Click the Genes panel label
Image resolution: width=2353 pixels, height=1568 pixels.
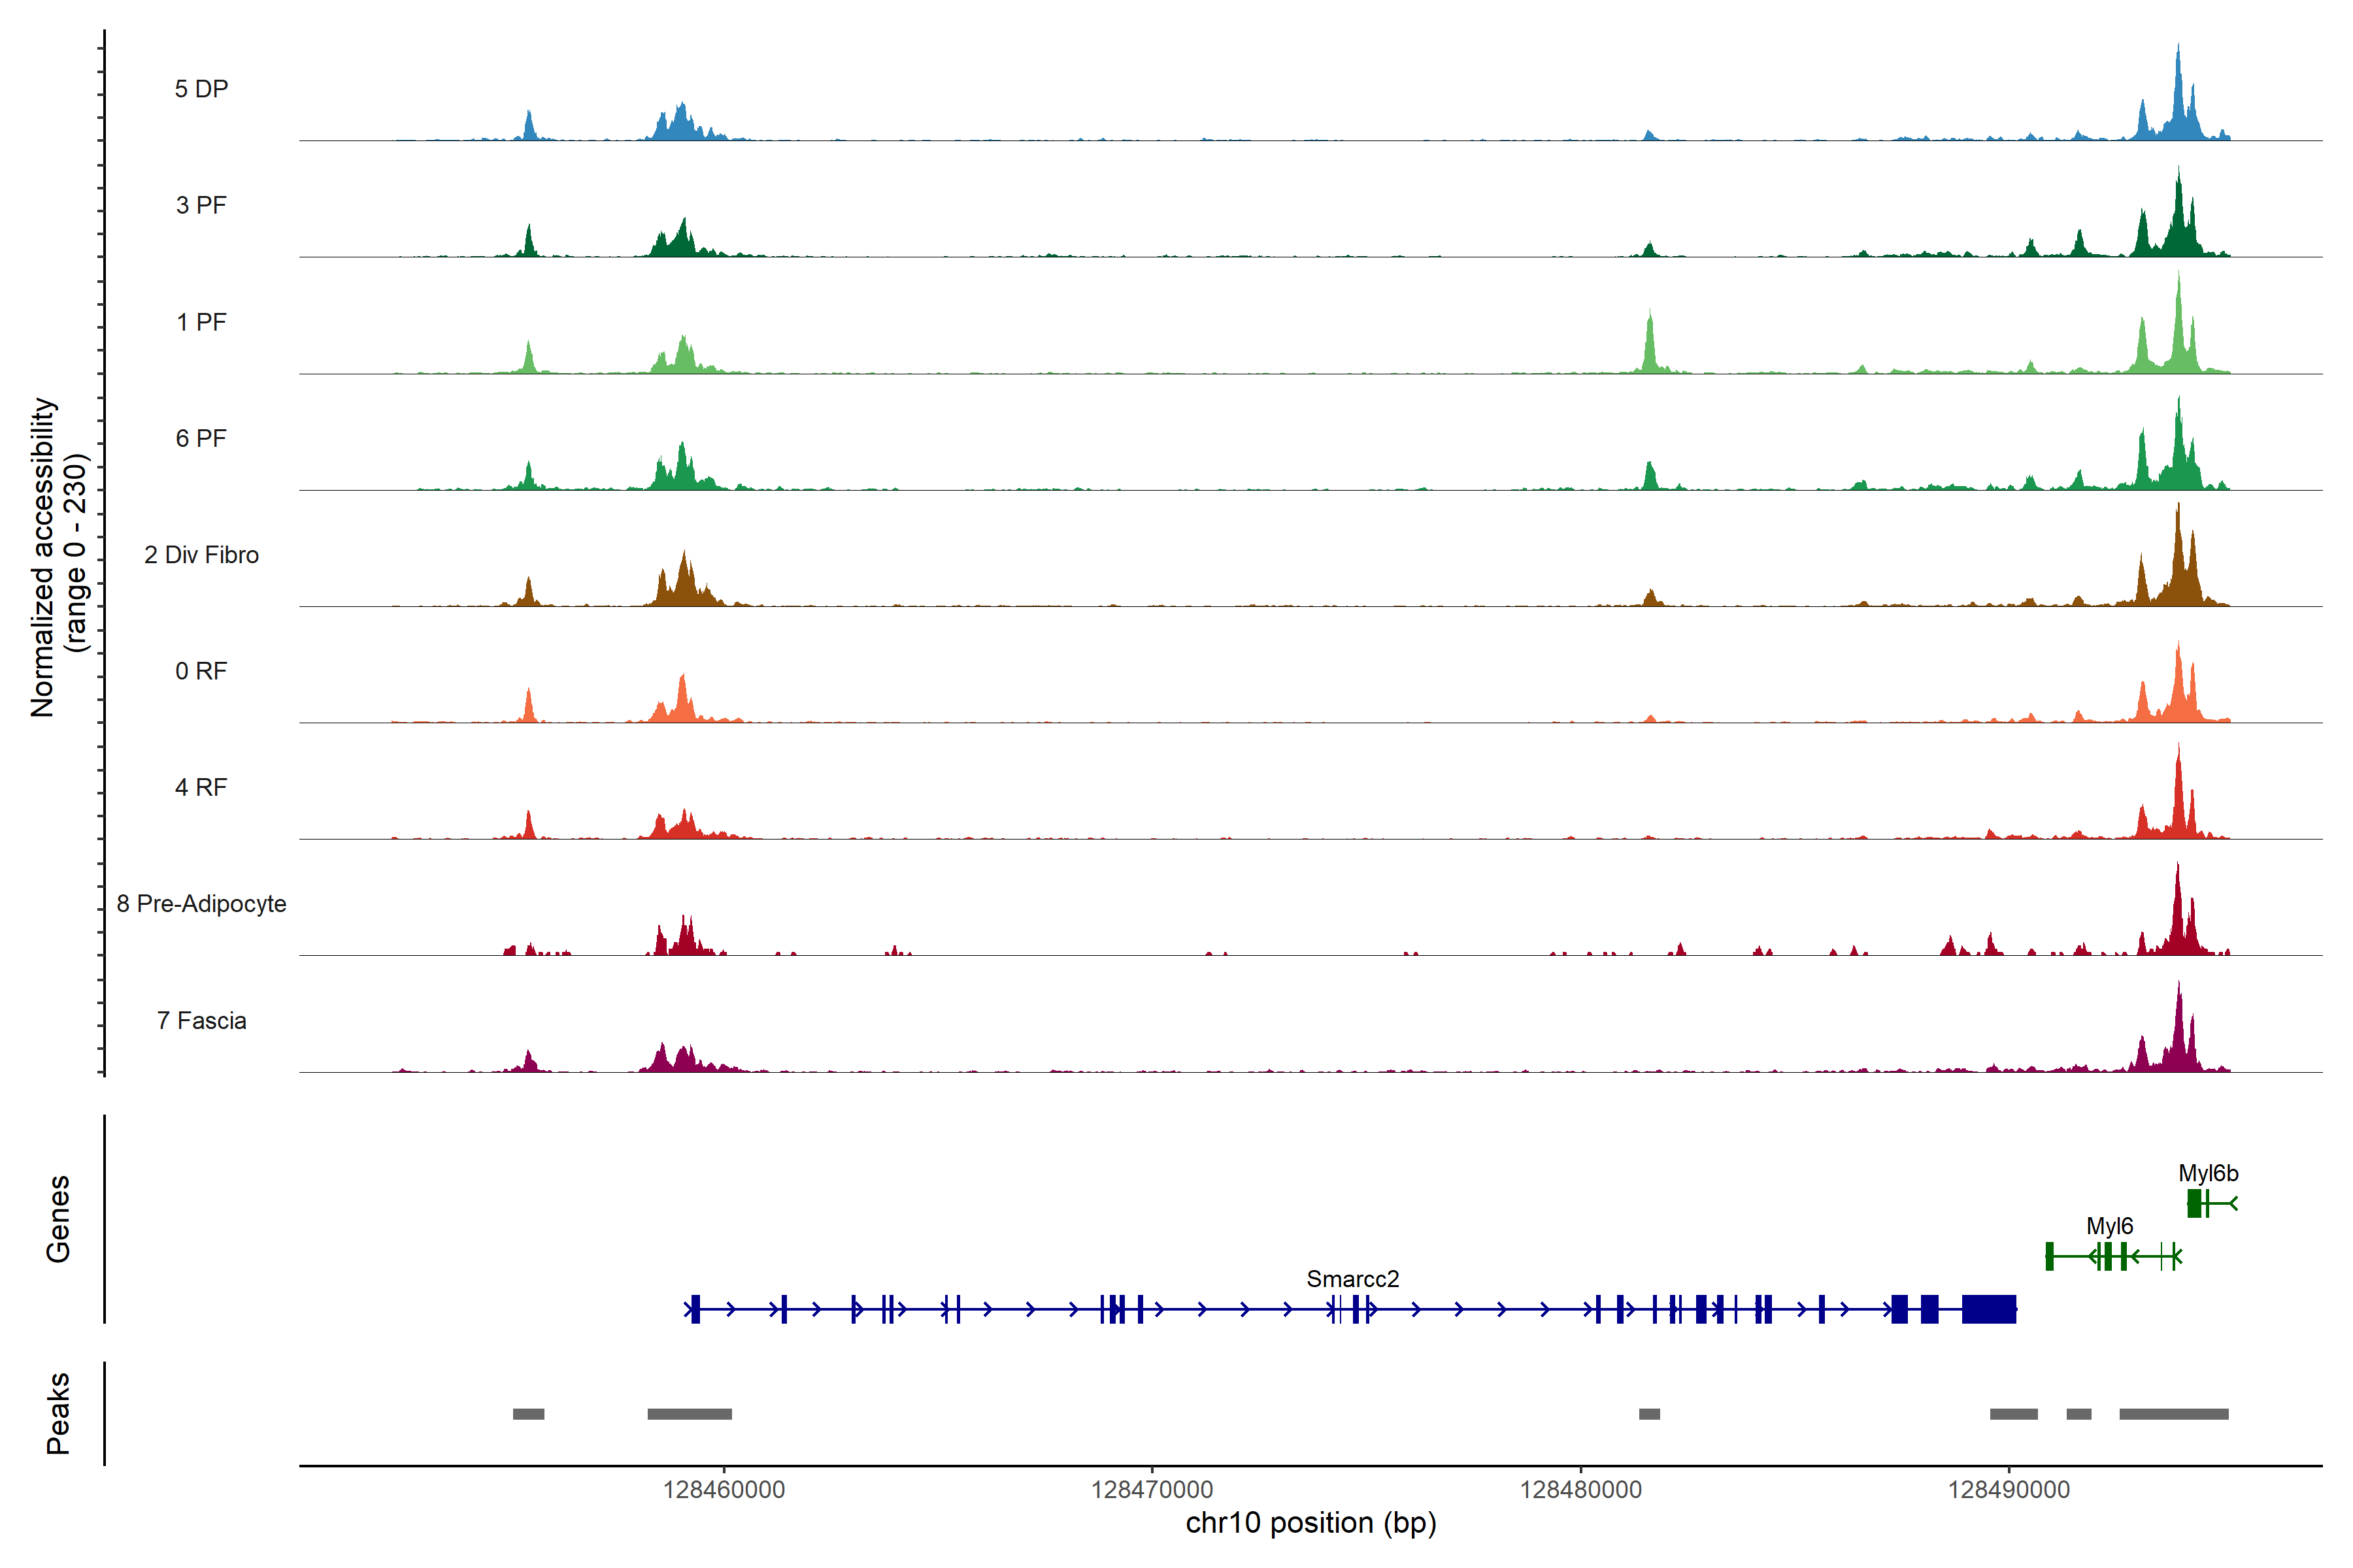pos(58,1219)
